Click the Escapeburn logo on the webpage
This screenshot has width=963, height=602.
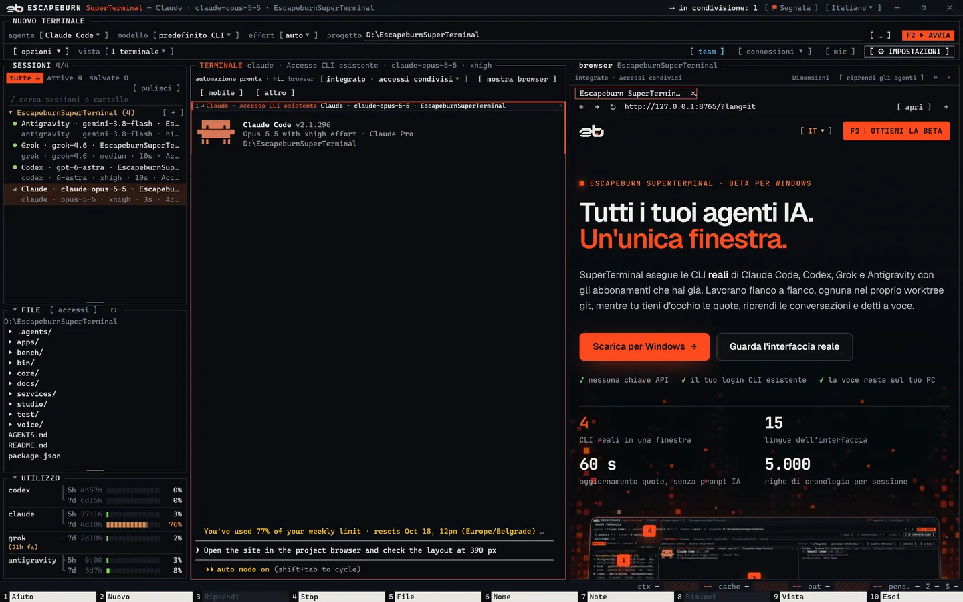[591, 132]
